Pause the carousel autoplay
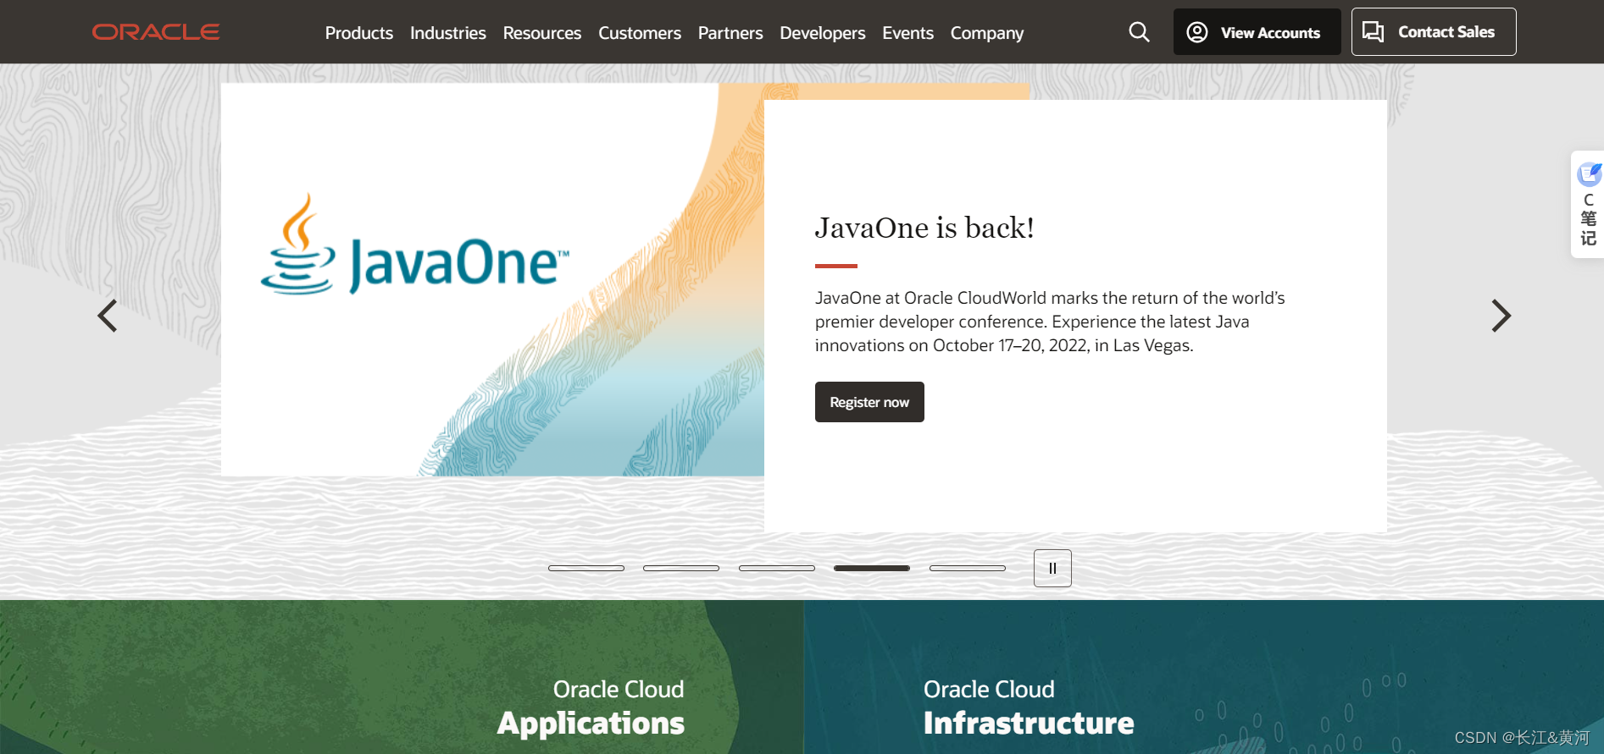1604x754 pixels. 1052,568
